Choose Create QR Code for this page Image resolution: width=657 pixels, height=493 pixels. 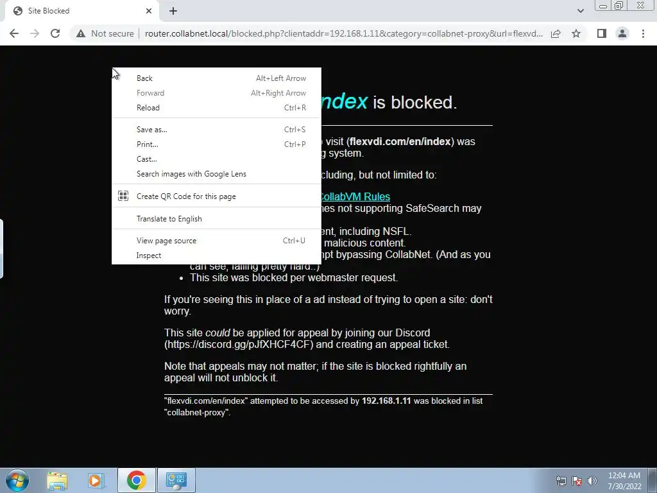[216, 196]
